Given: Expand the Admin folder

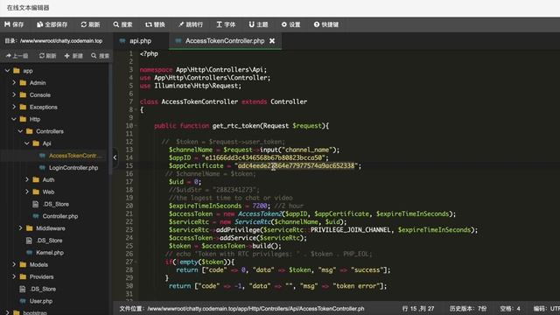Looking at the screenshot, I should 14,83.
